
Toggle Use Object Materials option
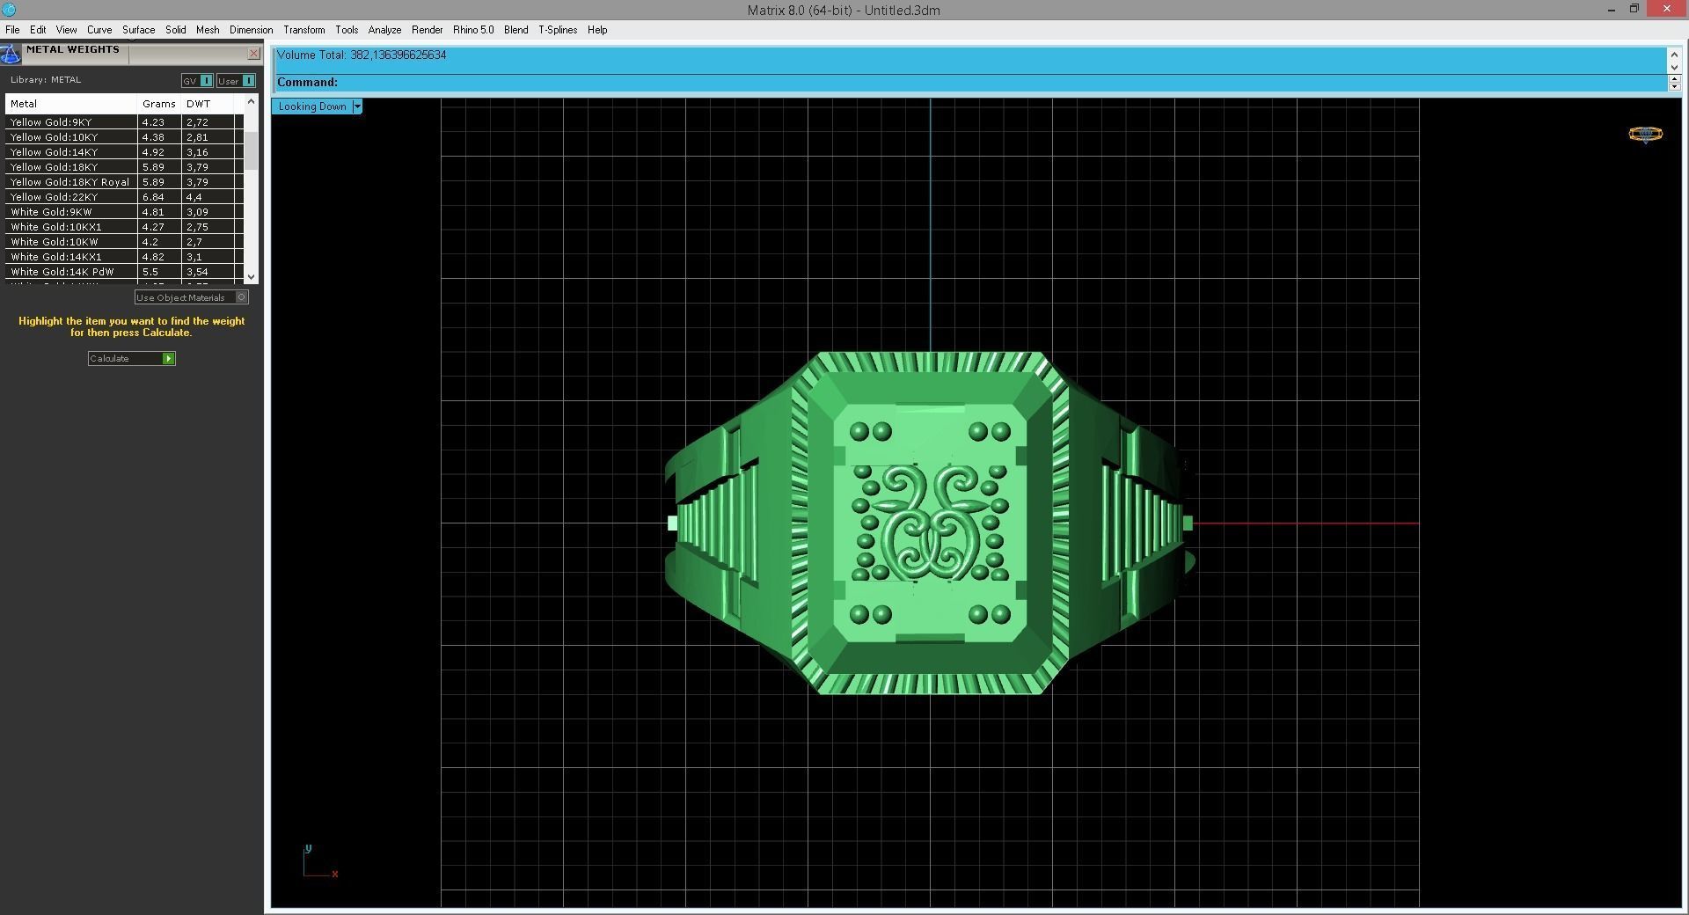click(x=192, y=297)
